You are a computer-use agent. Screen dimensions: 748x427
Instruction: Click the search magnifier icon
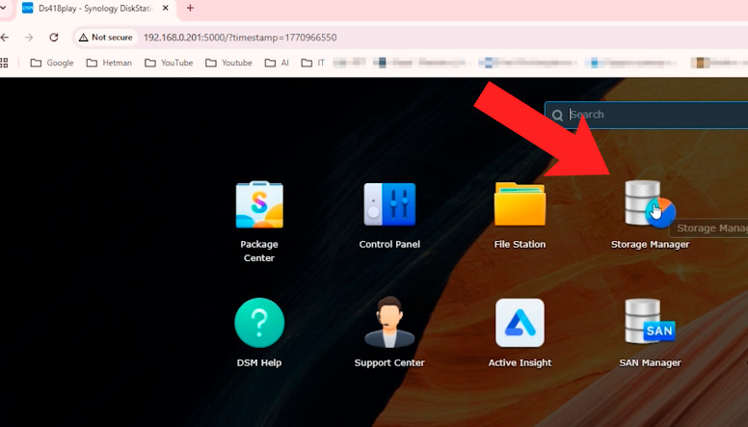point(557,115)
